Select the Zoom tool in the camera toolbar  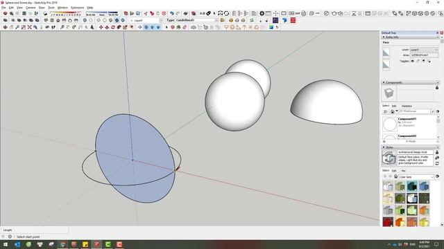pos(17,27)
